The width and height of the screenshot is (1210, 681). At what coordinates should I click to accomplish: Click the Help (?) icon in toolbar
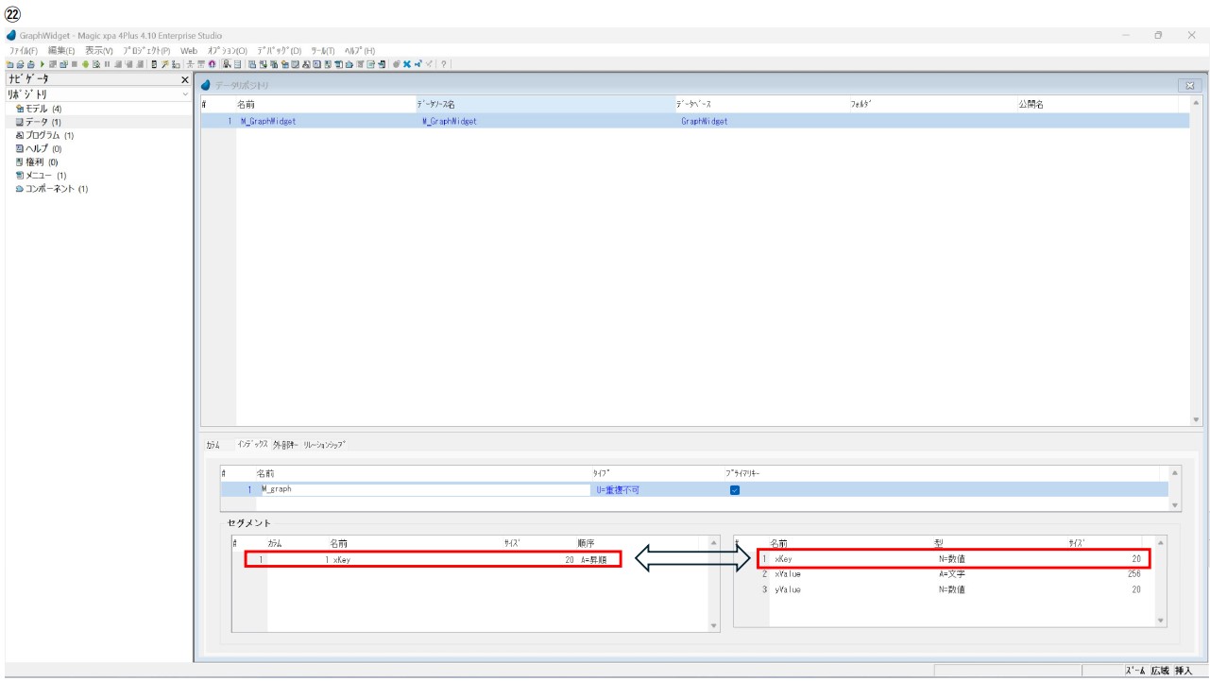coord(444,62)
